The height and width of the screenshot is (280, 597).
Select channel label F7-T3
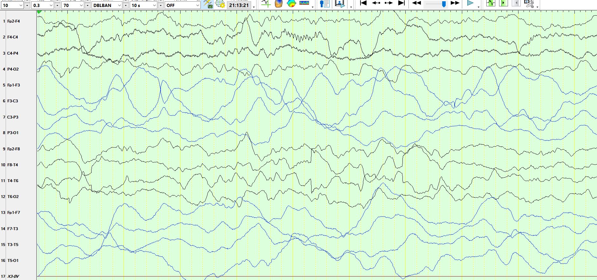[x=13, y=229]
